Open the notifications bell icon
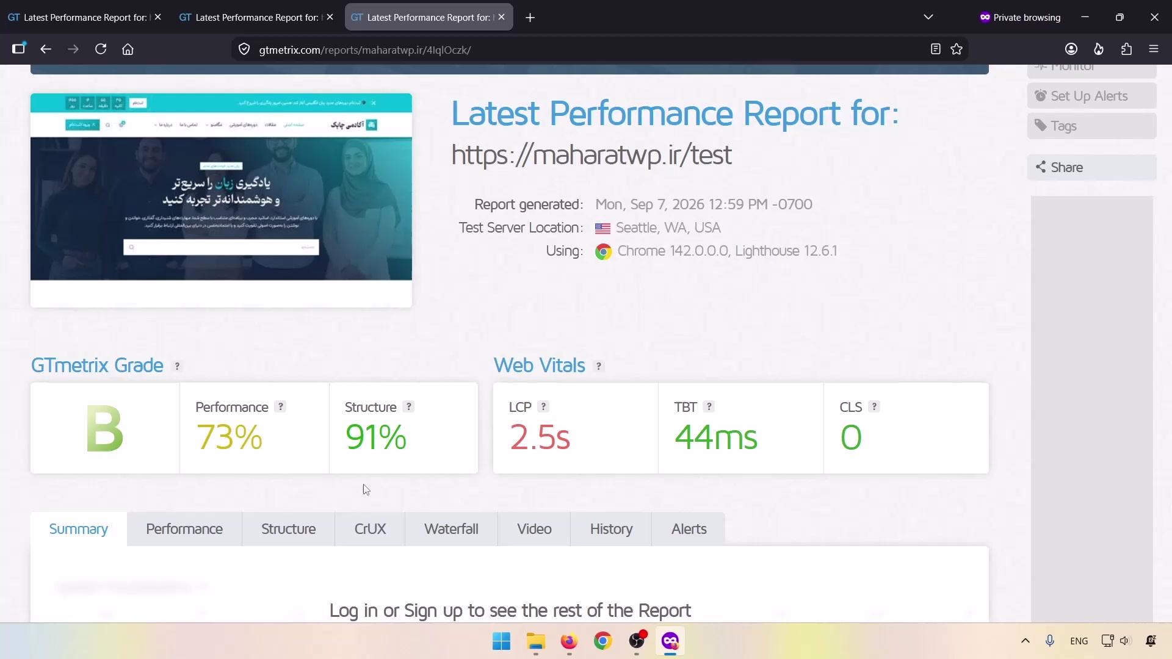Screen dimensions: 1172x659 tap(1151, 641)
